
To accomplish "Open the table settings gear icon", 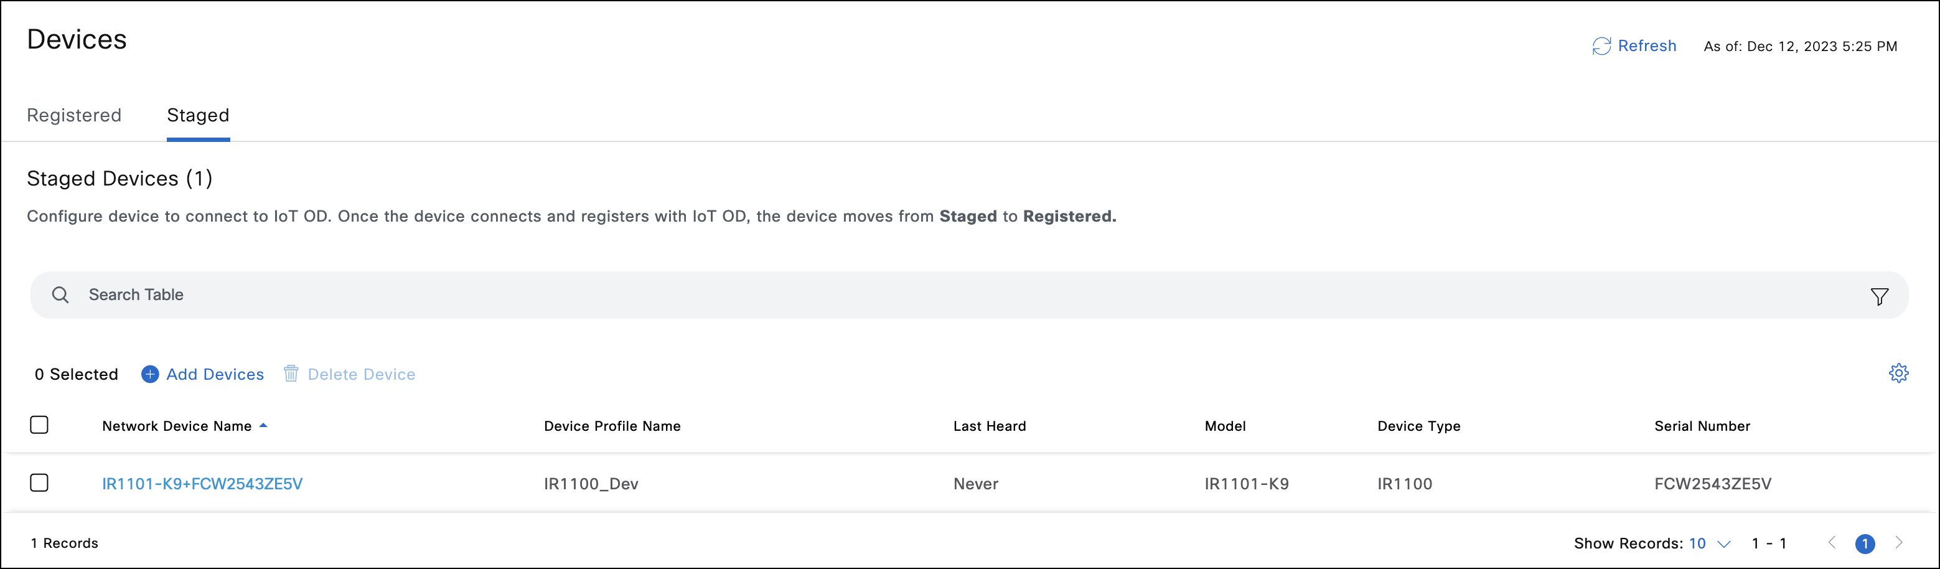I will click(1900, 372).
